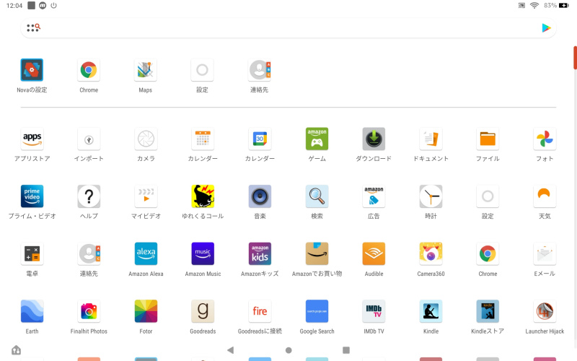Open Google フォト app
This screenshot has width=577, height=361.
click(545, 139)
